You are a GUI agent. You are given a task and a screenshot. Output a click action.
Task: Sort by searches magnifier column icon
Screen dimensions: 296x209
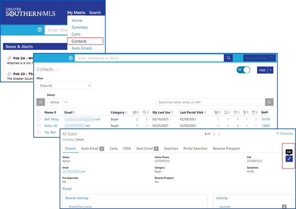pos(144,112)
